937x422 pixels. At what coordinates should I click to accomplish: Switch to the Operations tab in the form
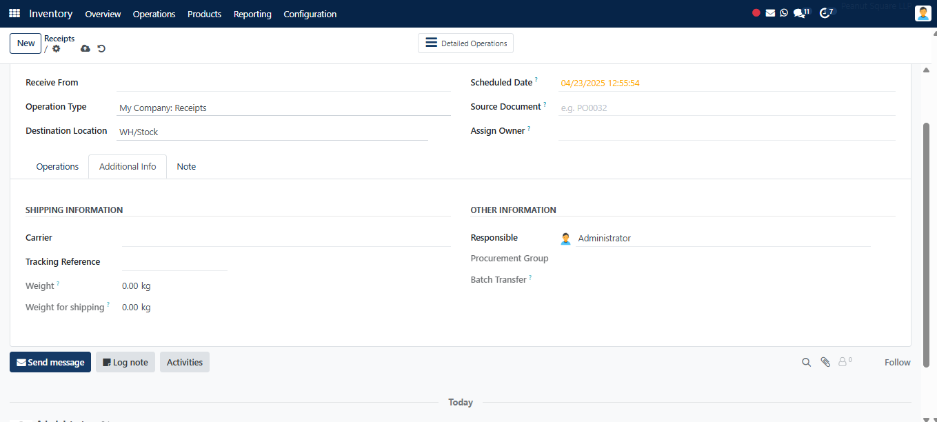point(57,167)
